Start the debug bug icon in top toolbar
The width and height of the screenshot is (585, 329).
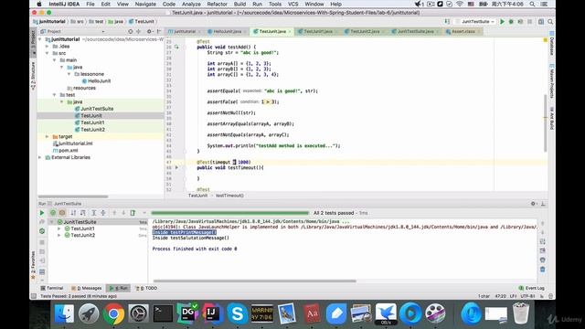pos(511,22)
